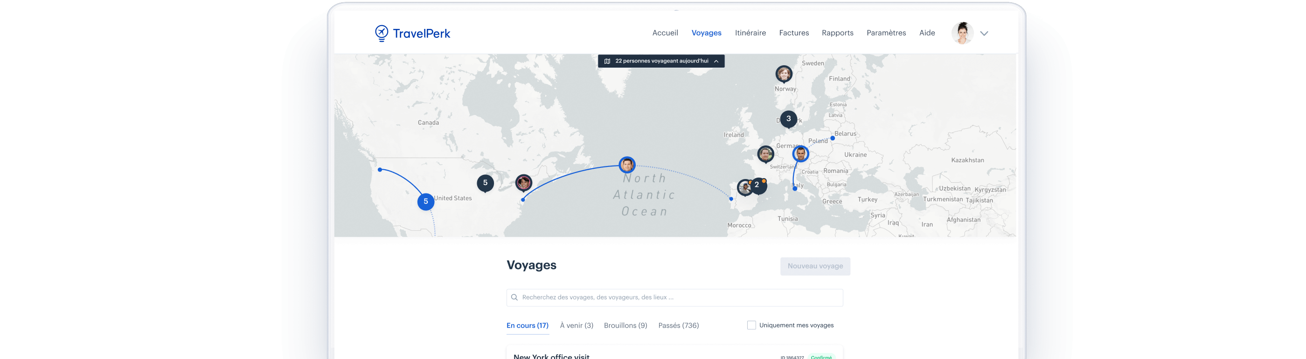Image resolution: width=1306 pixels, height=359 pixels.
Task: Select traveler avatar near Switzerland
Action: pyautogui.click(x=765, y=154)
